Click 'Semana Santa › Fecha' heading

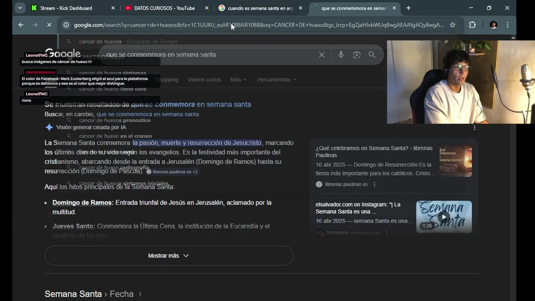[89, 294]
